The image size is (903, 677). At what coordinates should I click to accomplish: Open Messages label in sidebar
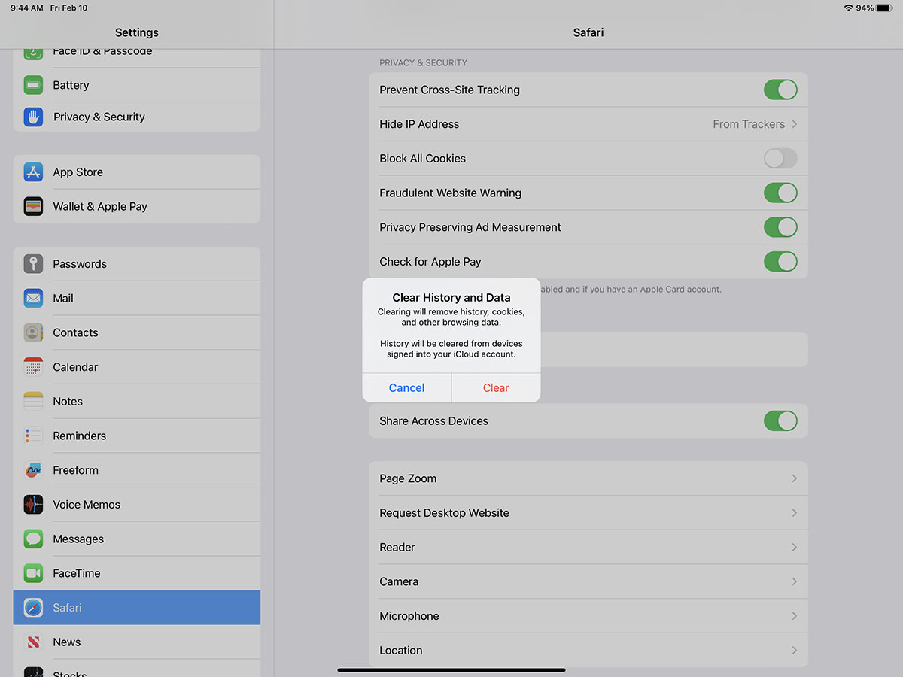tap(78, 539)
